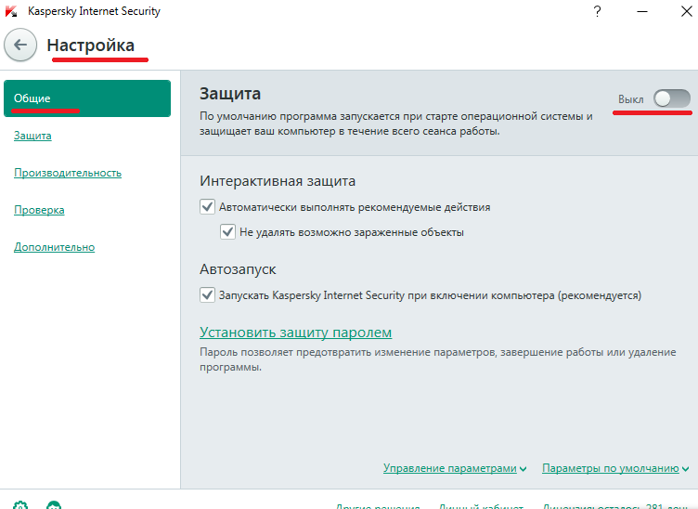The width and height of the screenshot is (698, 509).
Task: Disable Запускать Kaspersky при включении компьютера
Action: [x=207, y=295]
